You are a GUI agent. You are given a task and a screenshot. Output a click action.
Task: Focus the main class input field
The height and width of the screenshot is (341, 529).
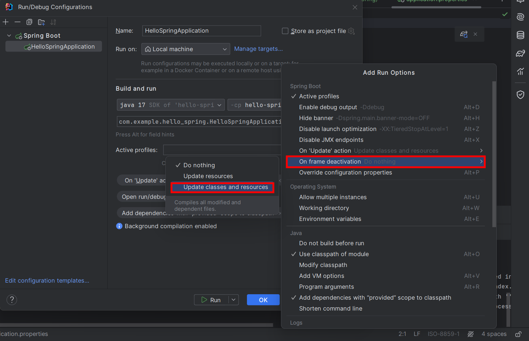coord(199,122)
